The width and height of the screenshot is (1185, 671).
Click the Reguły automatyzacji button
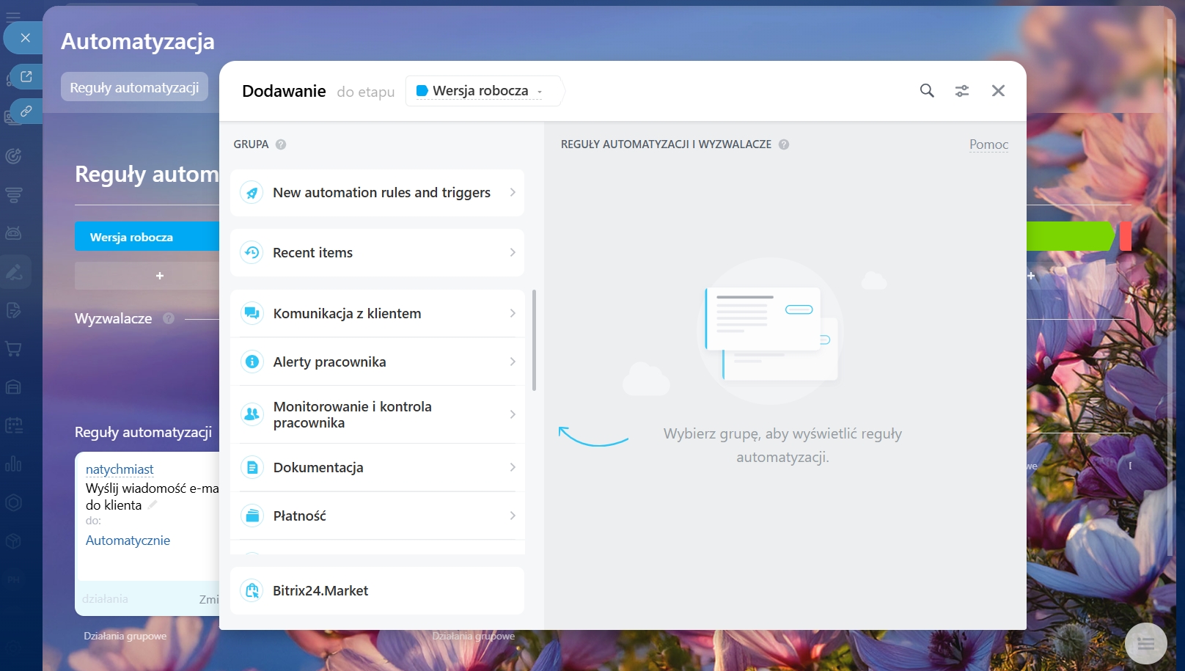point(134,87)
